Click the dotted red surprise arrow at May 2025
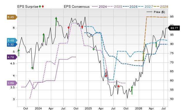The height and width of the screenshot is (110, 185). coord(106,73)
